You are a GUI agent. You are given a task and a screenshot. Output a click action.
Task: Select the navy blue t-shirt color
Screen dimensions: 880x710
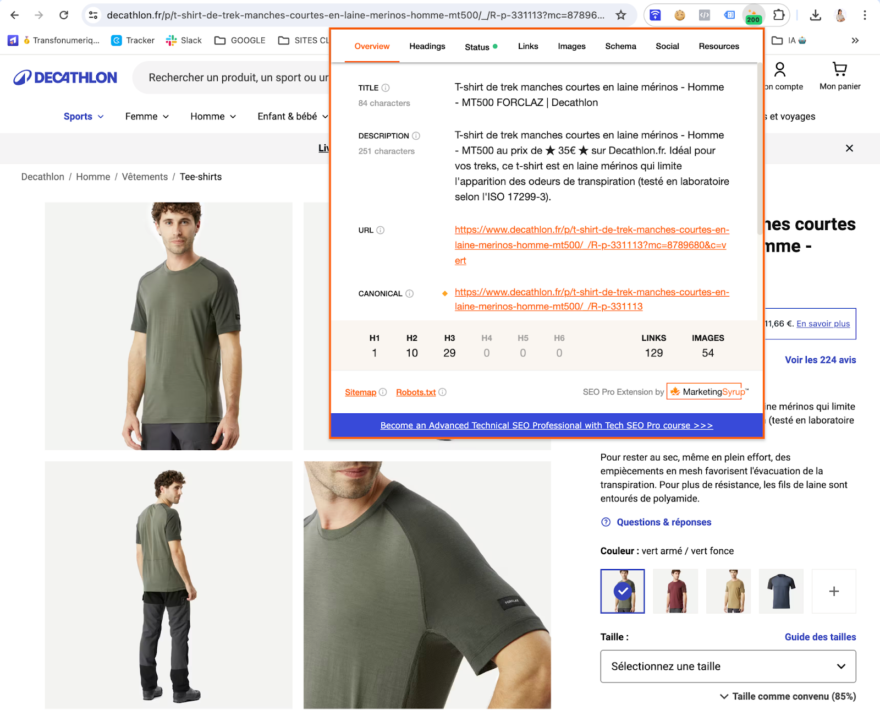pyautogui.click(x=781, y=591)
